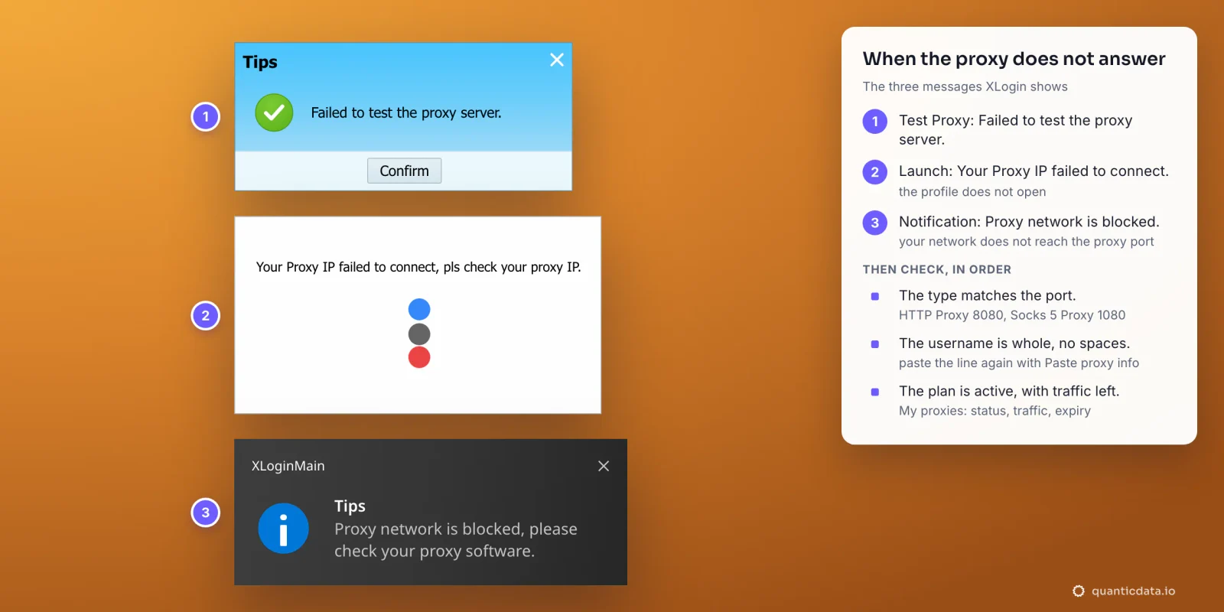The height and width of the screenshot is (612, 1224).
Task: Click 'The plan is active, with traffic left.'
Action: point(1009,391)
